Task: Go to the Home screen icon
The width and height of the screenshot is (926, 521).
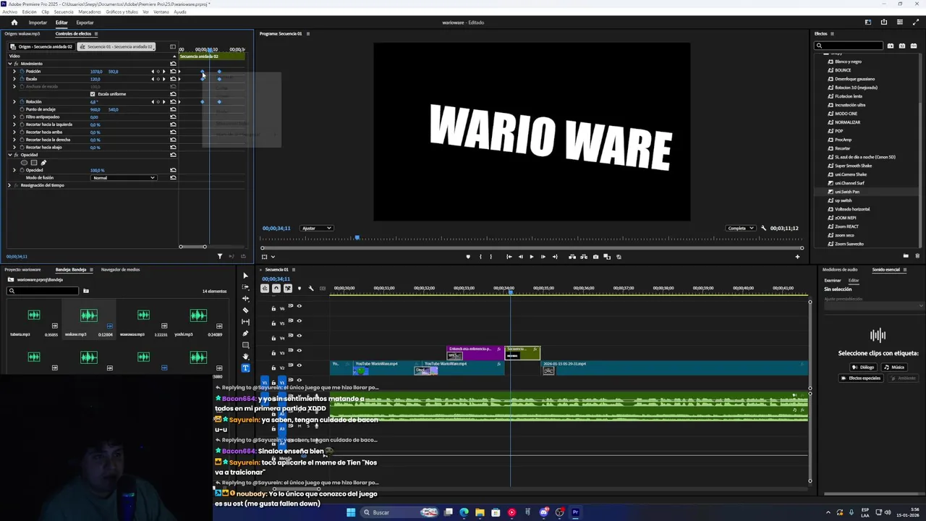Action: tap(14, 22)
